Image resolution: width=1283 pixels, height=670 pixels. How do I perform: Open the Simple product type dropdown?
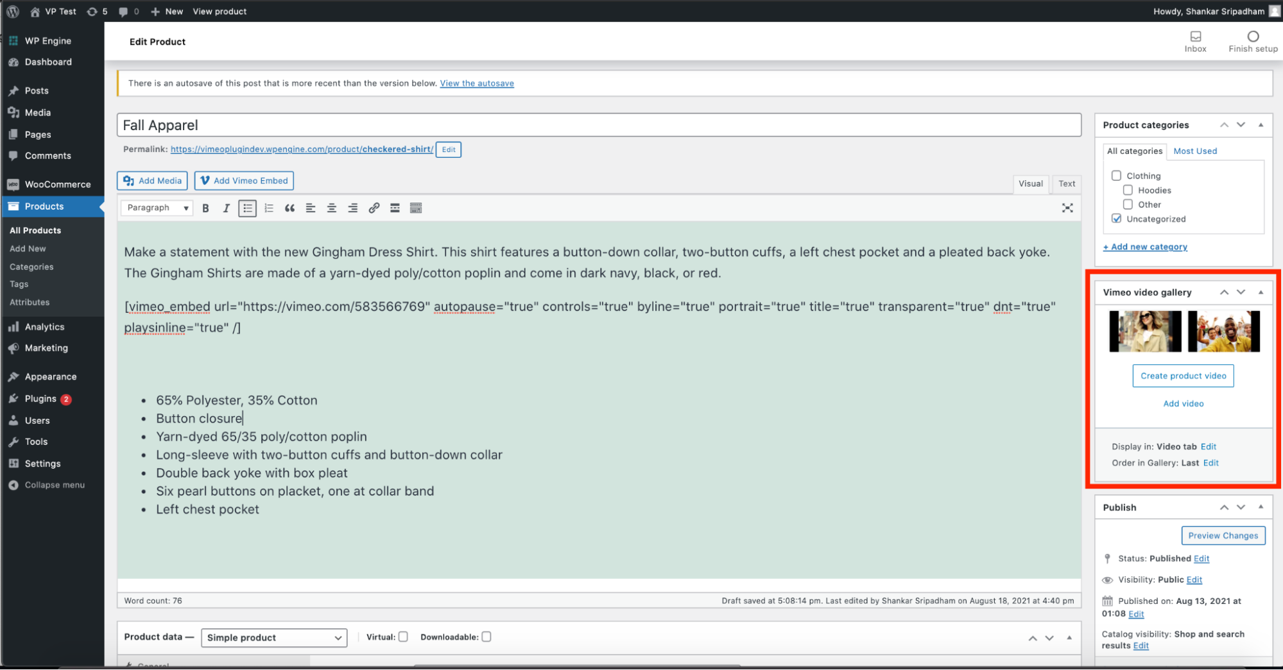(274, 637)
